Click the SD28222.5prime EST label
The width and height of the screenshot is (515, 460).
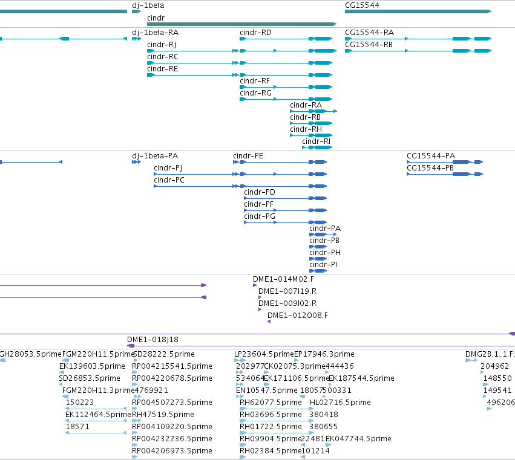164,354
